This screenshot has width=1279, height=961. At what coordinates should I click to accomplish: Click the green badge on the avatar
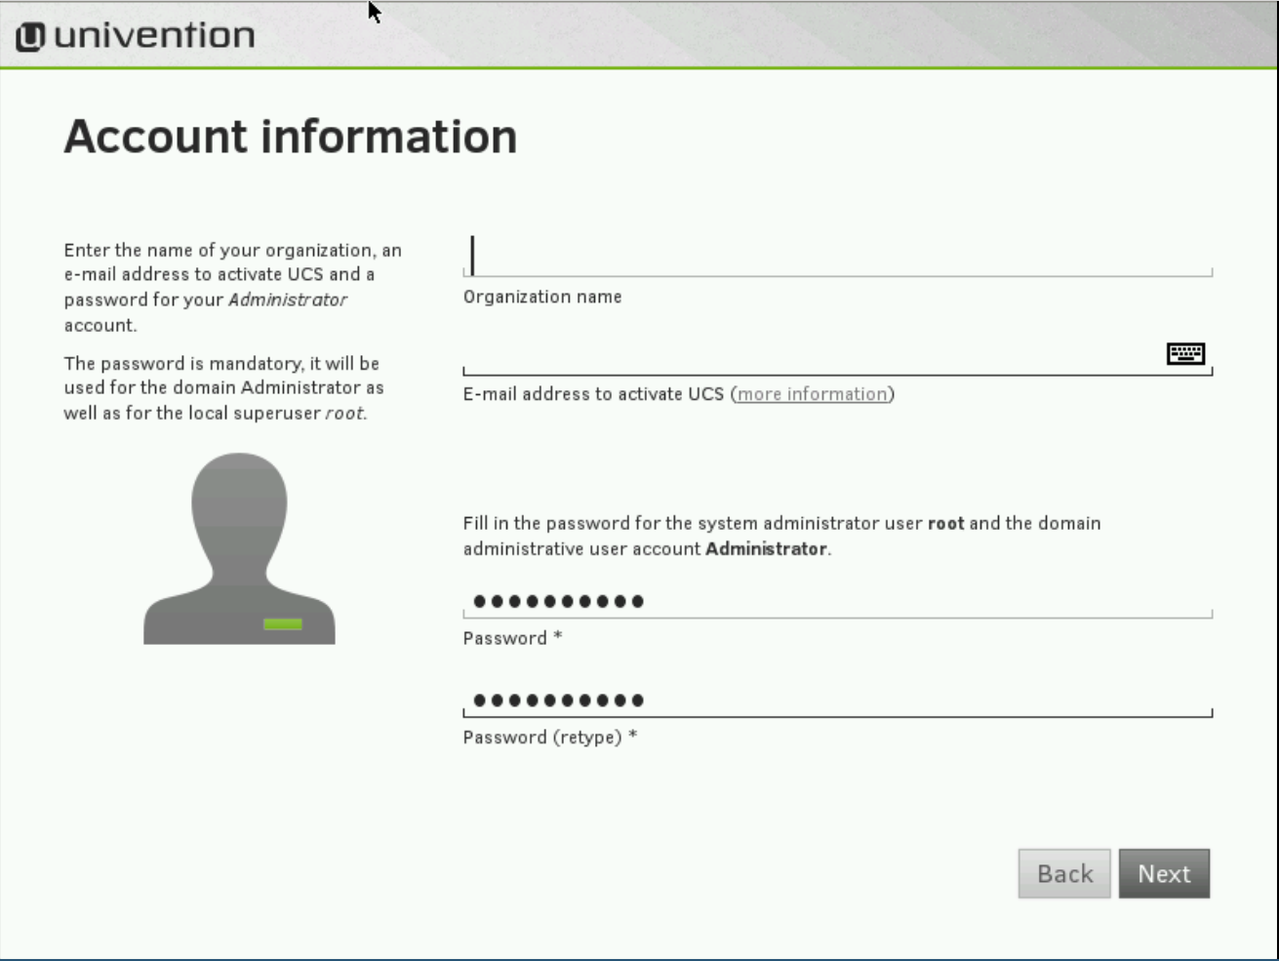283,624
